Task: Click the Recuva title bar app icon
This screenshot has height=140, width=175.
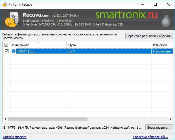Action: click(5, 4)
